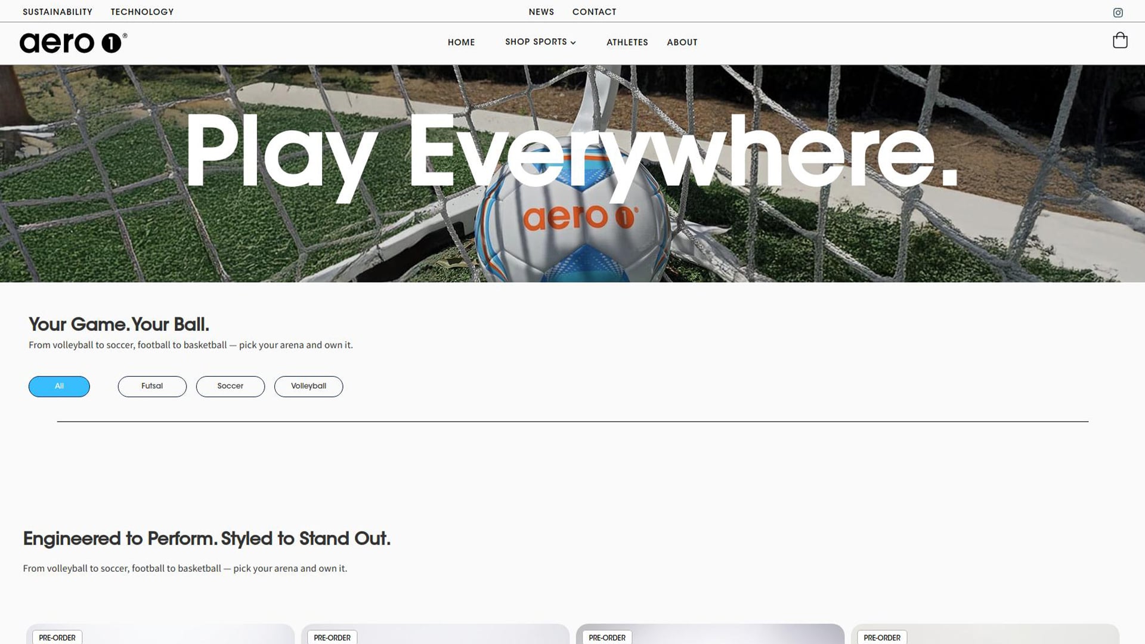Open the Athletes page
The height and width of the screenshot is (644, 1145).
[x=627, y=42]
